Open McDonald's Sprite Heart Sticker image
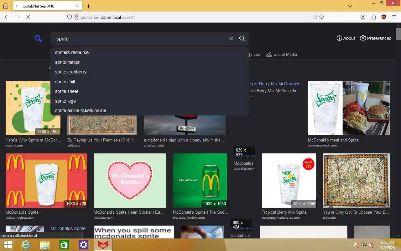This screenshot has height=251, width=401. [x=130, y=180]
